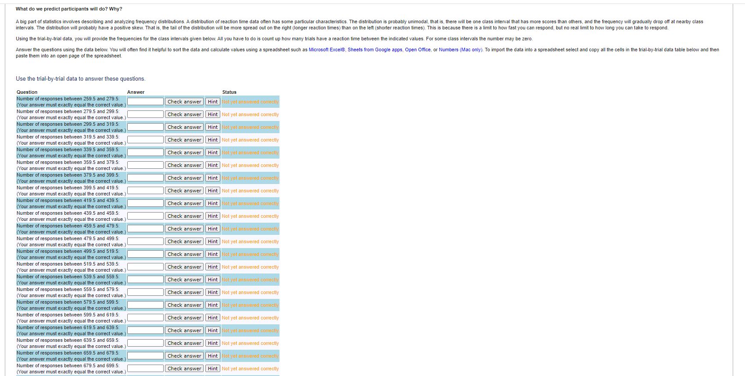
Task: Show hint for 299.5 and 319.5 row
Action: pyautogui.click(x=213, y=127)
